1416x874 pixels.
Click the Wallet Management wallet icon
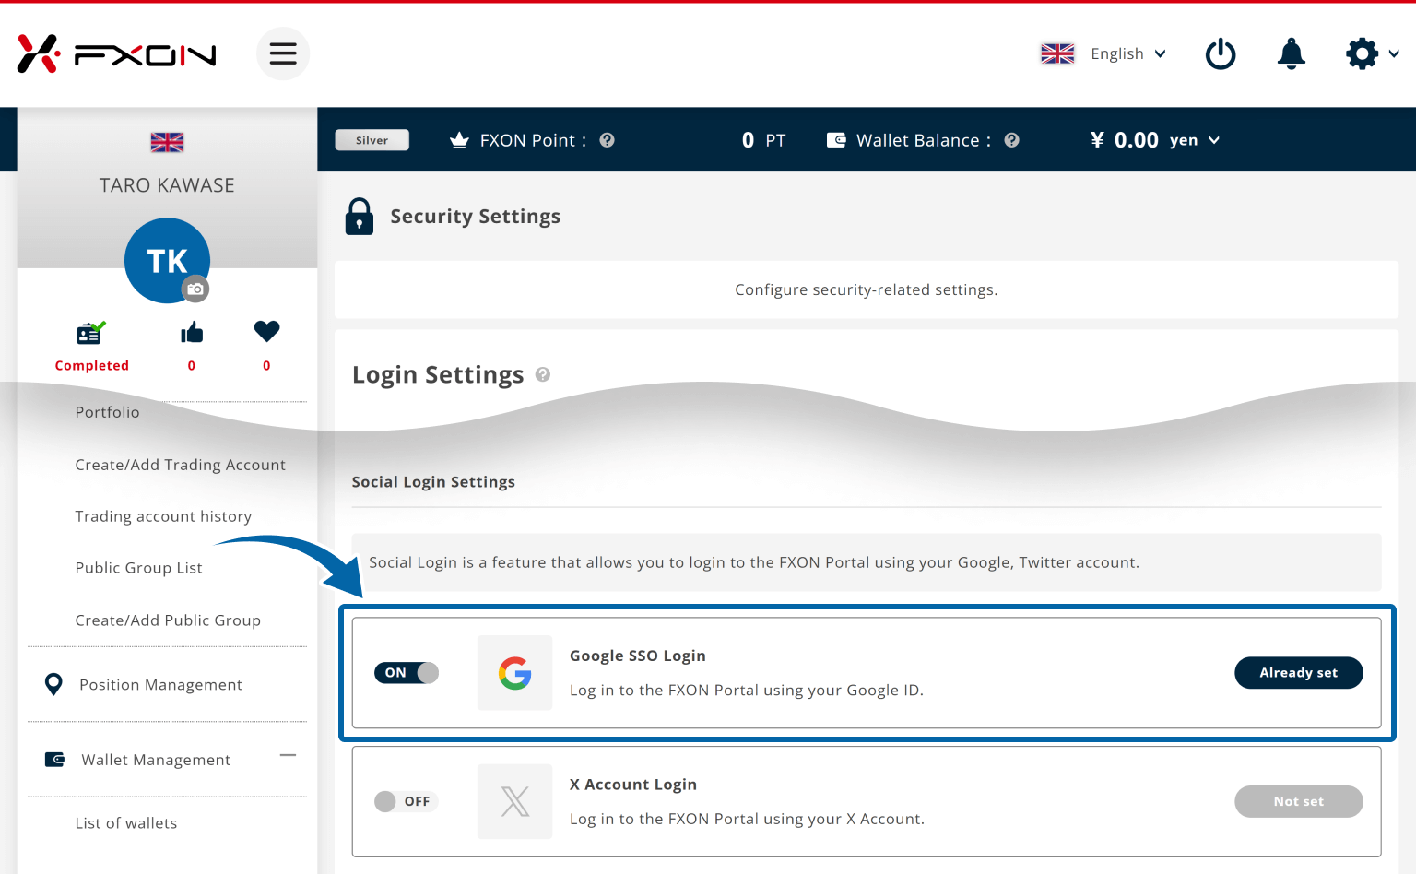(54, 760)
